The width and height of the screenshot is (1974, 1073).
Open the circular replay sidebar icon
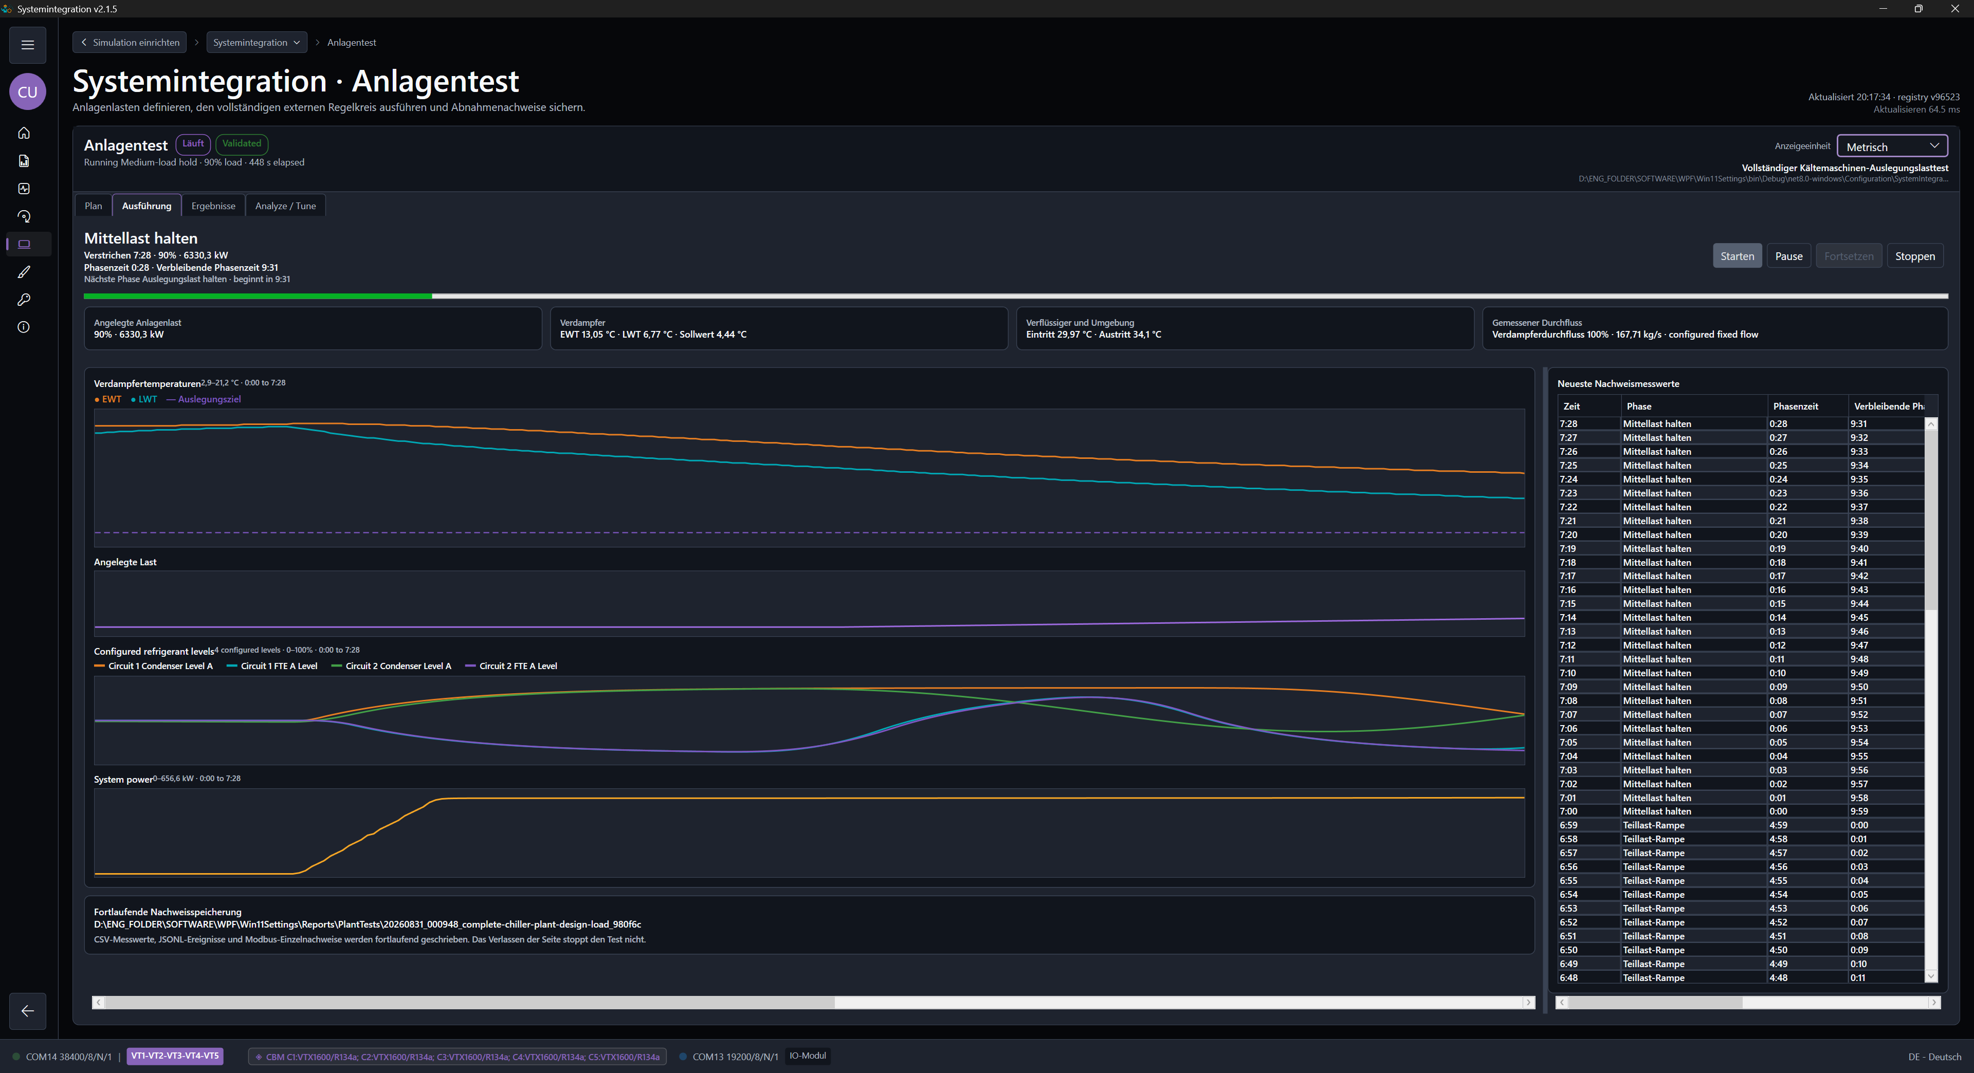tap(24, 217)
